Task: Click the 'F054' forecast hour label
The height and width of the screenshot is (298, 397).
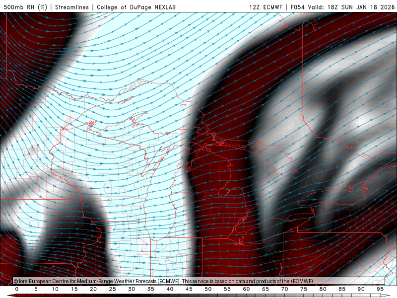Action: pos(297,7)
